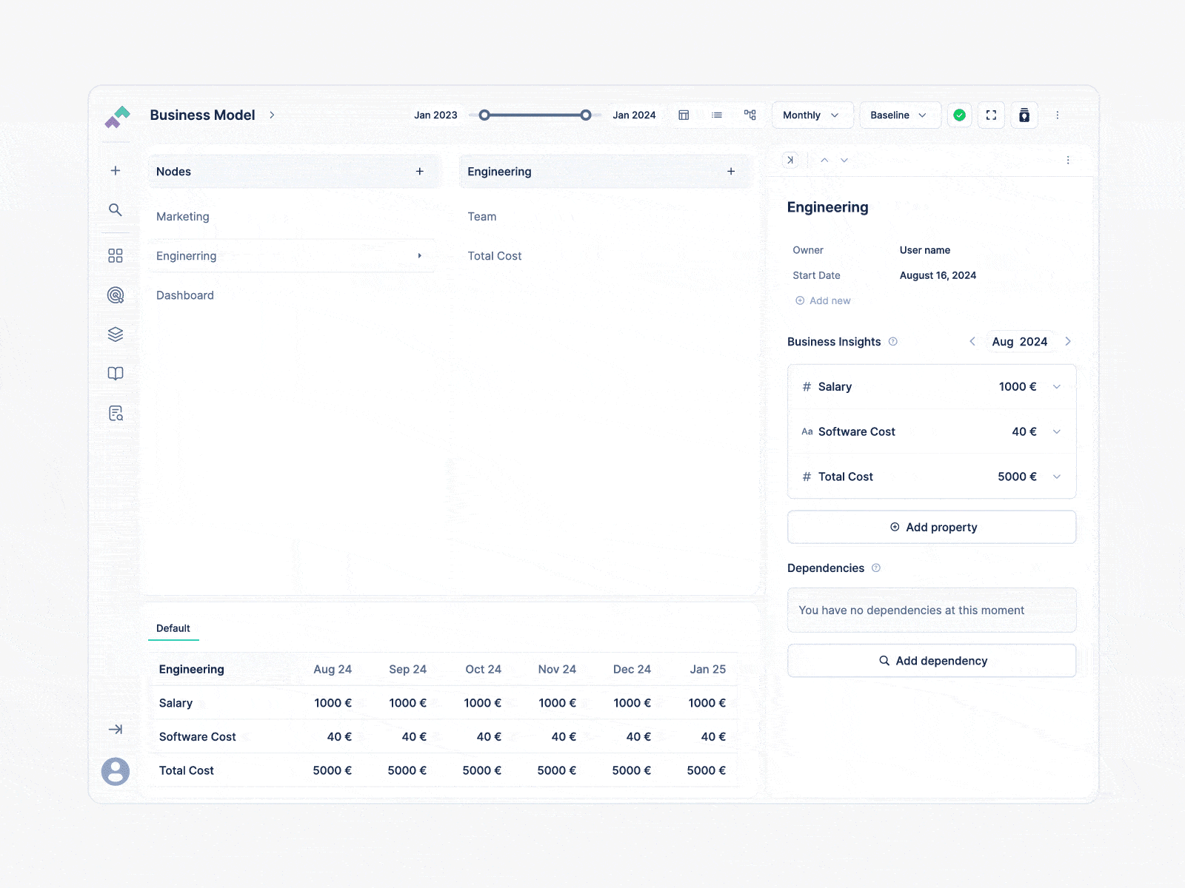
Task: Open the Baseline scenario dropdown
Action: click(x=900, y=115)
